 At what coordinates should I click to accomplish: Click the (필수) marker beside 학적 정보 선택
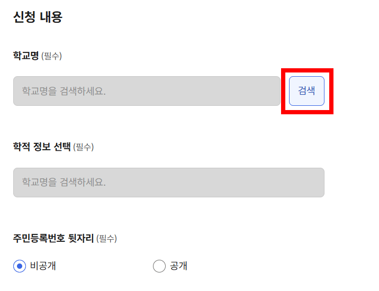[x=83, y=147]
